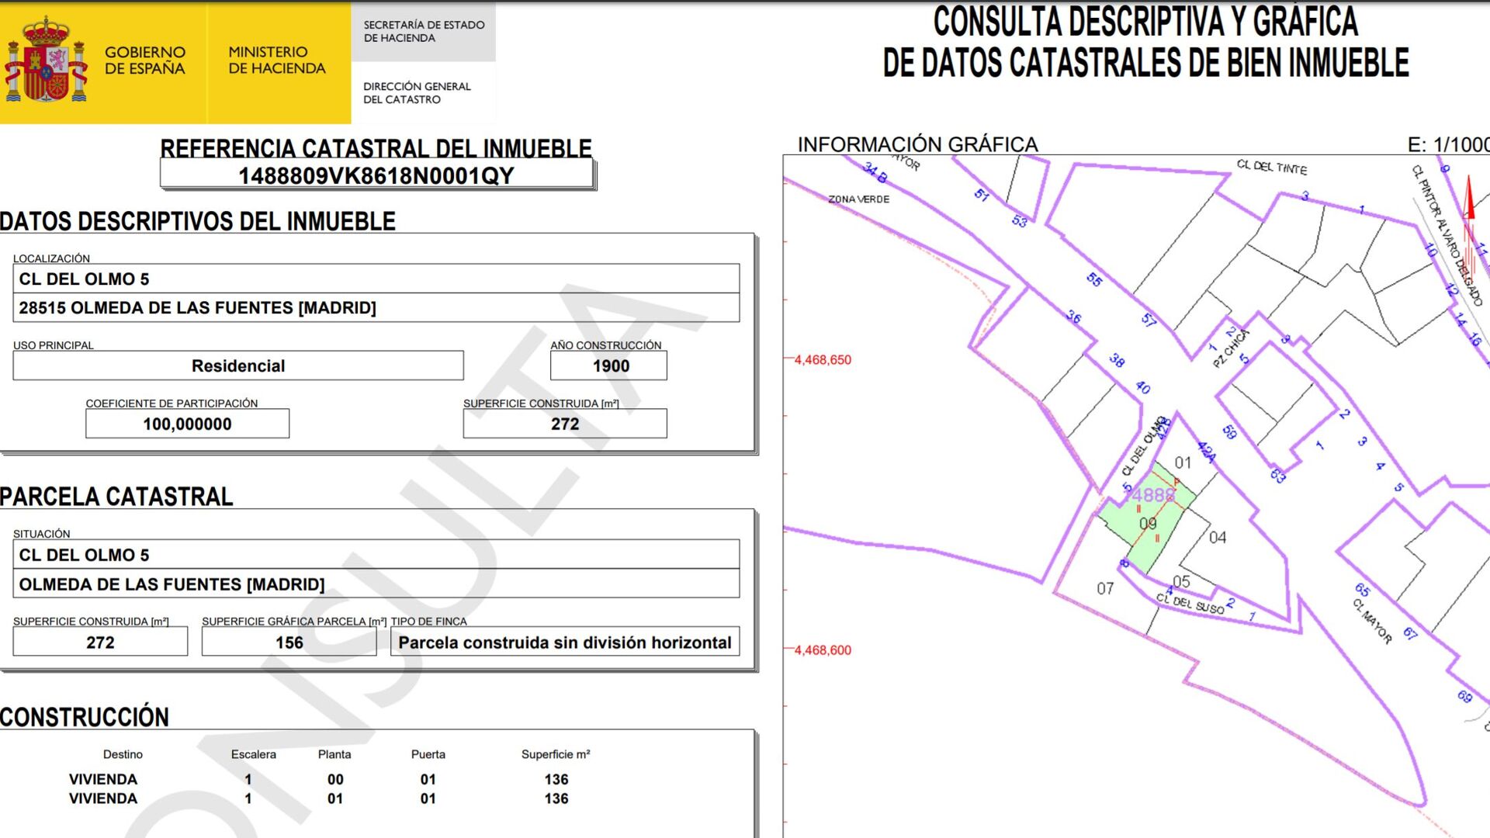The height and width of the screenshot is (838, 1490).
Task: Click first VIVIENDA row in Construcción table
Action: pos(102,779)
